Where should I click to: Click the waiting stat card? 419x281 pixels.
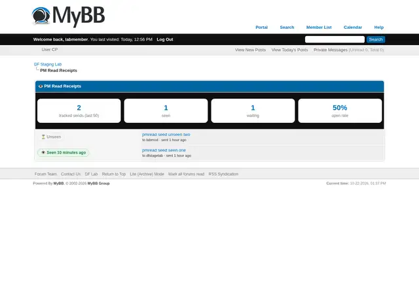[253, 111]
